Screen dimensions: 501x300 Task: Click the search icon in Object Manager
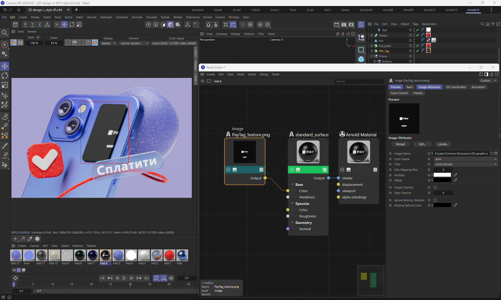[482, 24]
